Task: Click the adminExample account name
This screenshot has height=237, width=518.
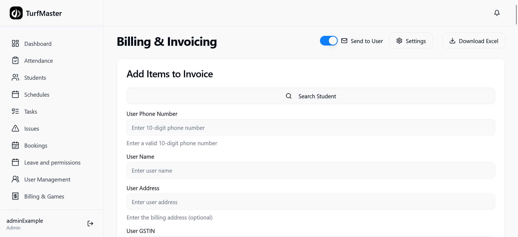Action: pyautogui.click(x=25, y=221)
